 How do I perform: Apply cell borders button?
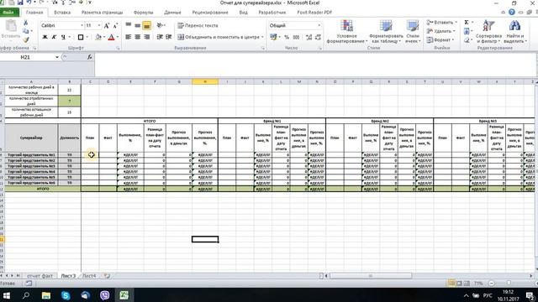click(x=81, y=37)
